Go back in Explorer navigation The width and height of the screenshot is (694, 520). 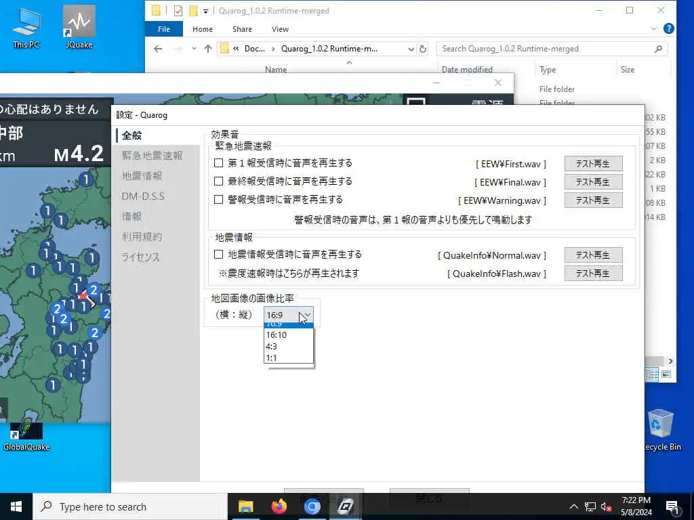tap(158, 49)
